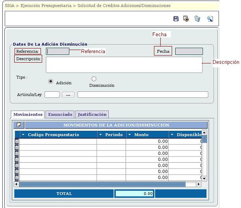The width and height of the screenshot is (241, 208).
Task: Click into the Descripción text area
Action: [124, 65]
